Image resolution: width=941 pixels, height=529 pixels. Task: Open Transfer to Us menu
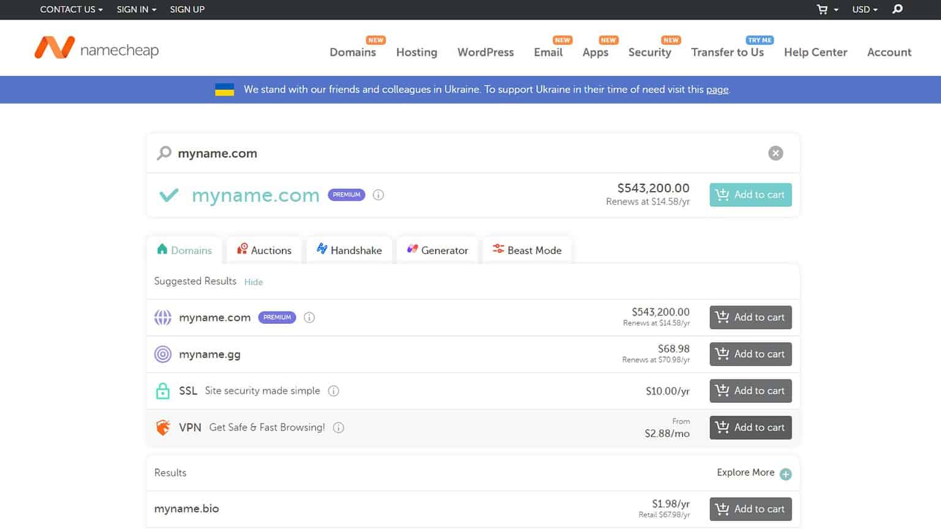[x=727, y=52]
